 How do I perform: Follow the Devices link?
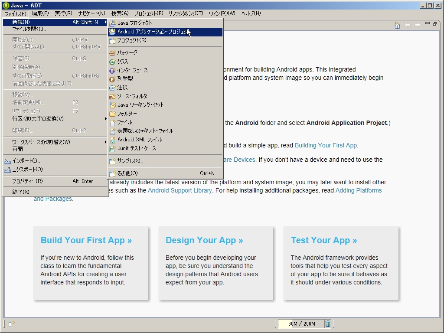click(239, 160)
